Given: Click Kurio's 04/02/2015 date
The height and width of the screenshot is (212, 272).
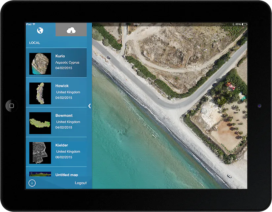Looking at the screenshot, I should point(64,68).
